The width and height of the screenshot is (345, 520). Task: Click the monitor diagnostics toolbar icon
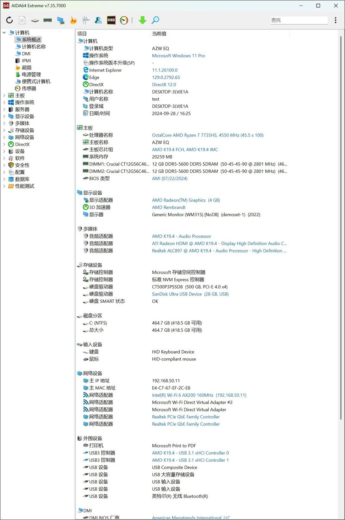pos(60,20)
